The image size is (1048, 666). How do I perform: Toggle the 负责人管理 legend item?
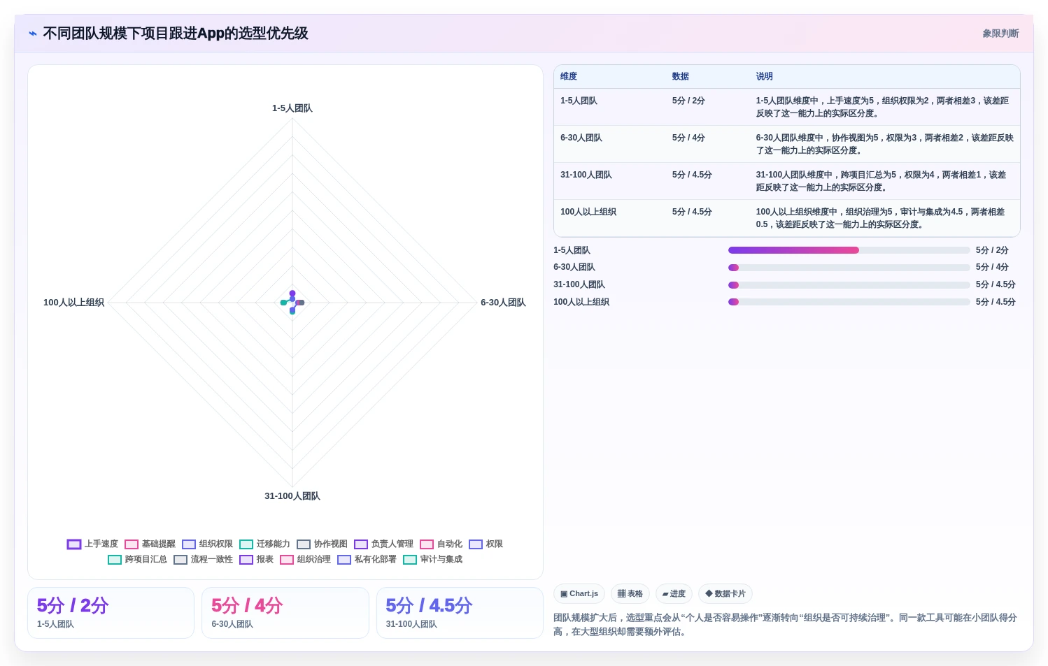tap(384, 544)
